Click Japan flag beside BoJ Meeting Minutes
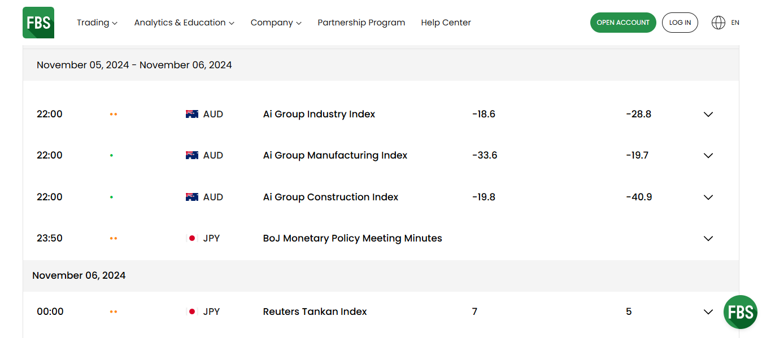The height and width of the screenshot is (338, 762). pos(192,238)
